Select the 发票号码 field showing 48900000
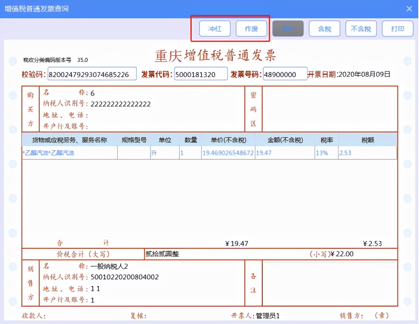This screenshot has height=324, width=419. coord(285,74)
